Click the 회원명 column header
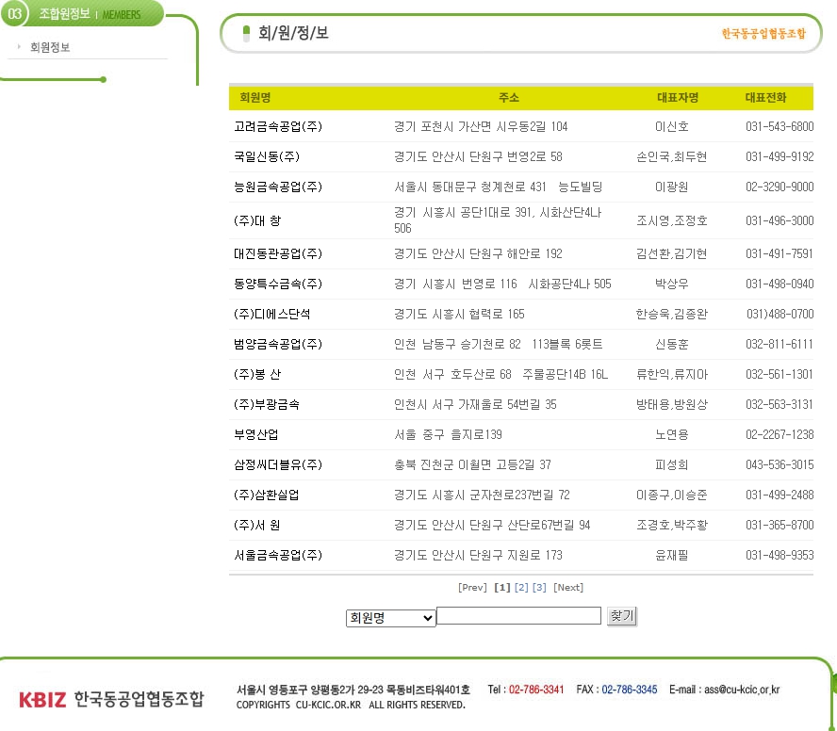The image size is (837, 731). [255, 98]
